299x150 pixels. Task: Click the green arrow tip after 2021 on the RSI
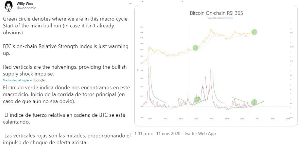(263, 102)
